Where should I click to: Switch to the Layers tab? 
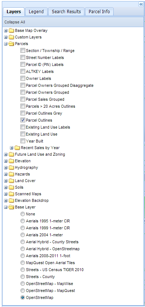point(14,12)
